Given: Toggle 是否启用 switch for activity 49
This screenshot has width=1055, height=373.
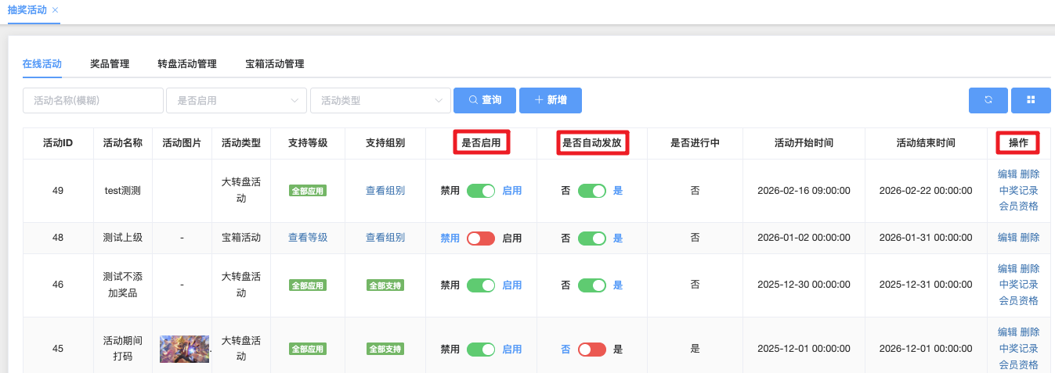Looking at the screenshot, I should tap(481, 191).
